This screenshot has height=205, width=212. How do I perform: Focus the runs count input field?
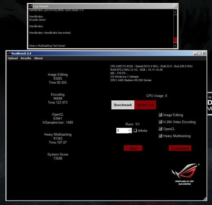pyautogui.click(x=122, y=130)
